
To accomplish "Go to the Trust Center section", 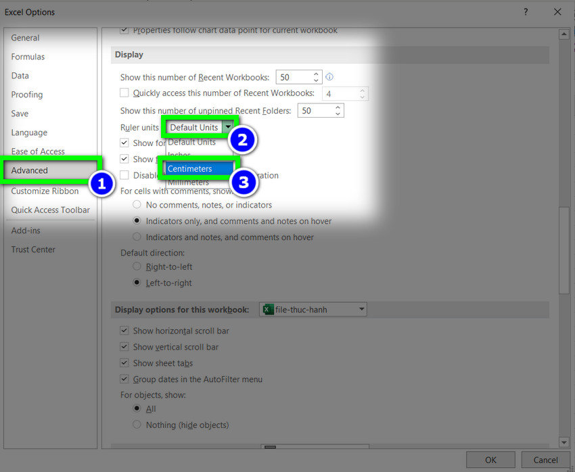I will click(x=33, y=250).
